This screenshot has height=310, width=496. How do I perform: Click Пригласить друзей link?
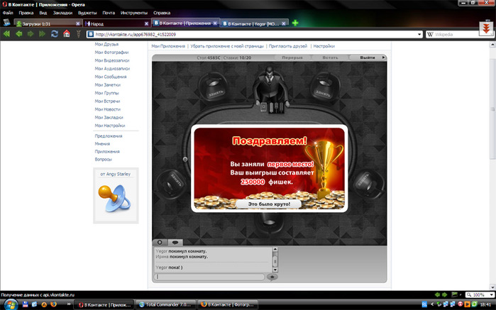288,46
